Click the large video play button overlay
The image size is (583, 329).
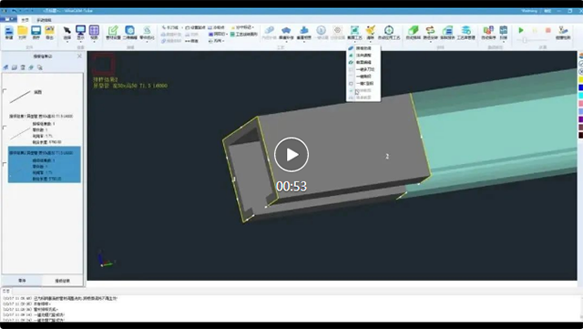pyautogui.click(x=291, y=154)
